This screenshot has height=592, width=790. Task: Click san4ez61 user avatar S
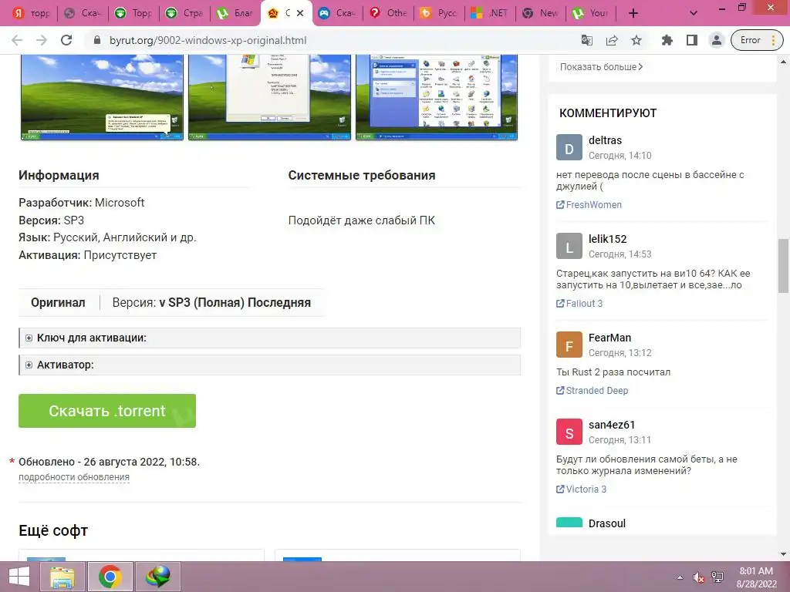[x=569, y=432]
